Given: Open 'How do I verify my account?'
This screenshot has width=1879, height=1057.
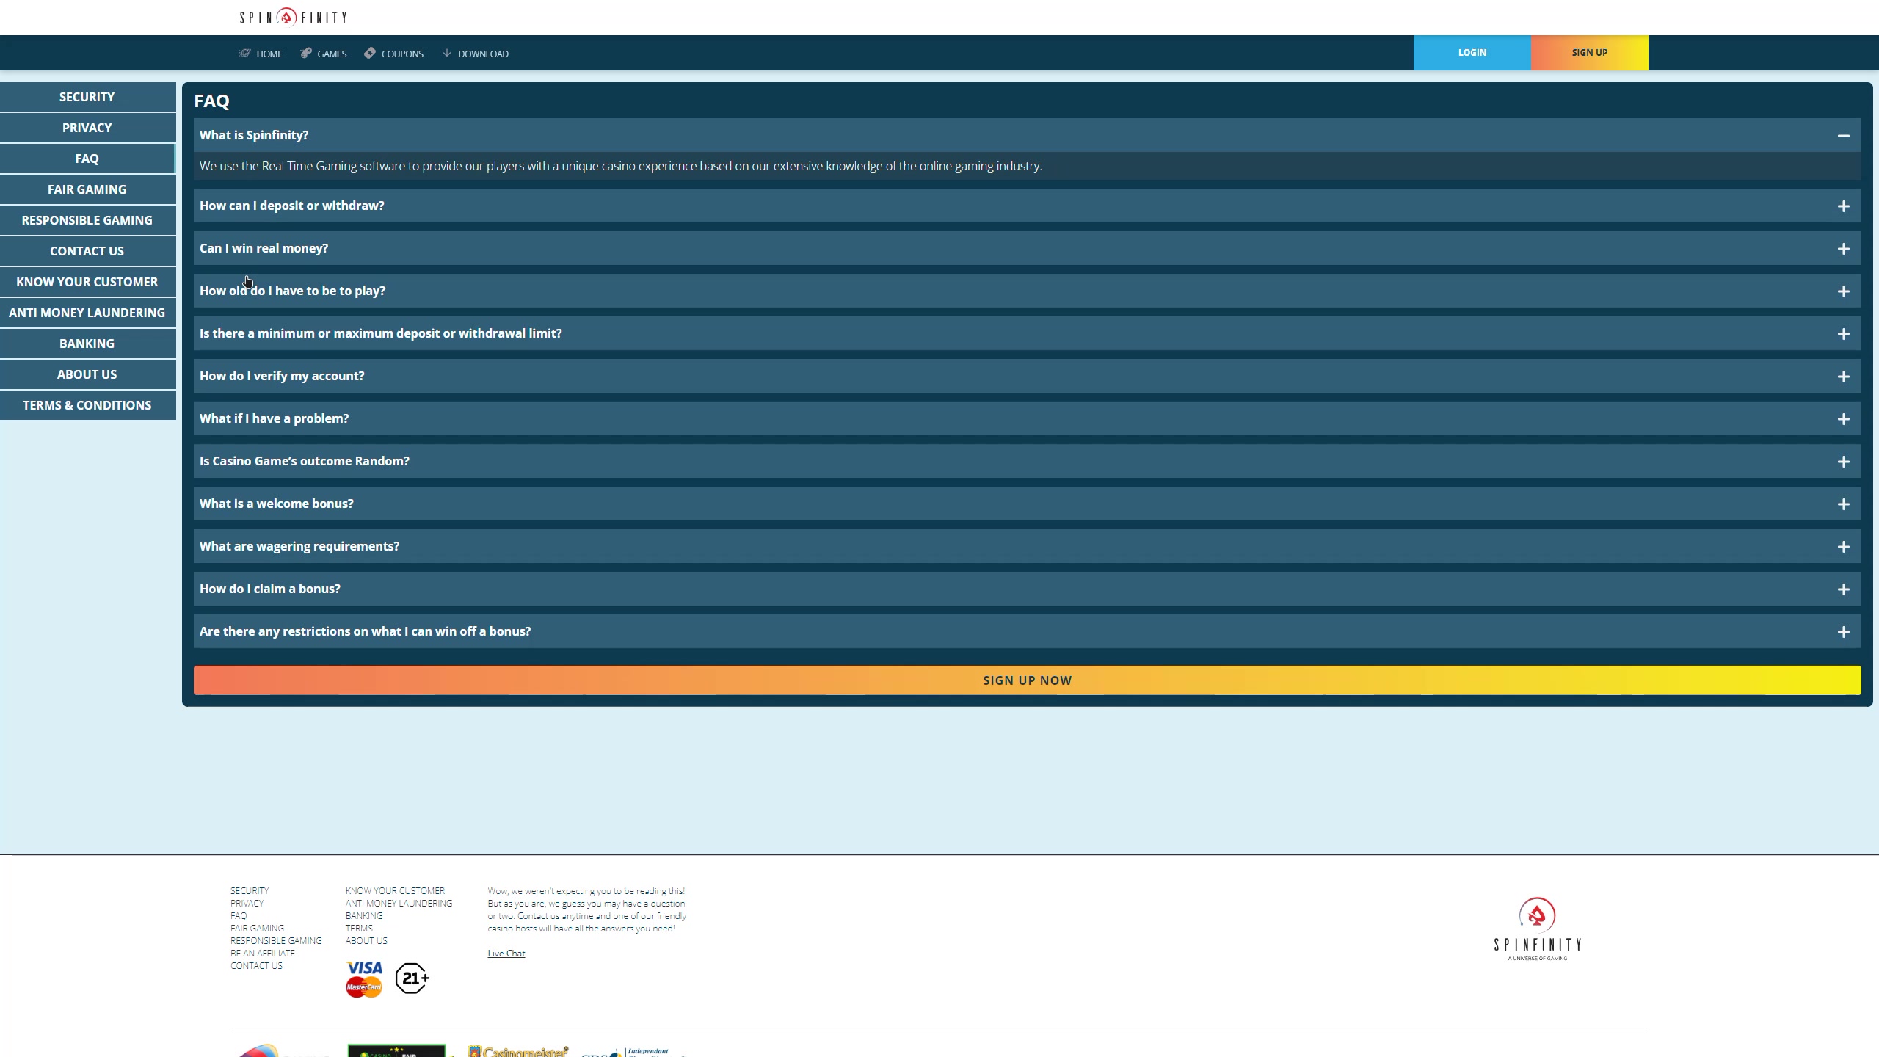Looking at the screenshot, I should [x=282, y=376].
